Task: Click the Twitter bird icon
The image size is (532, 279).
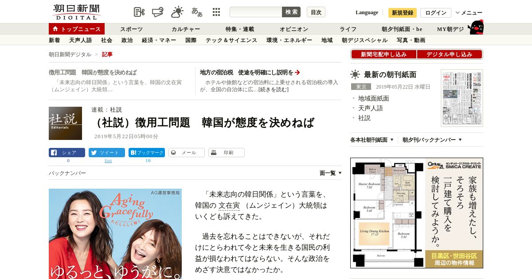Action: 94,152
